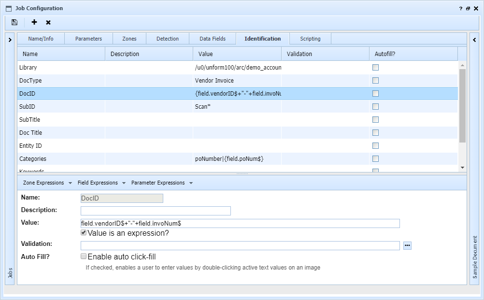Expand the Jobs panel arrow
This screenshot has width=484, height=300.
pos(10,40)
